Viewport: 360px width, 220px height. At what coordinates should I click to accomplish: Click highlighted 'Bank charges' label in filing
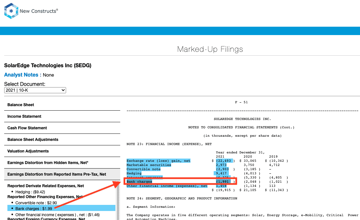click(x=139, y=182)
